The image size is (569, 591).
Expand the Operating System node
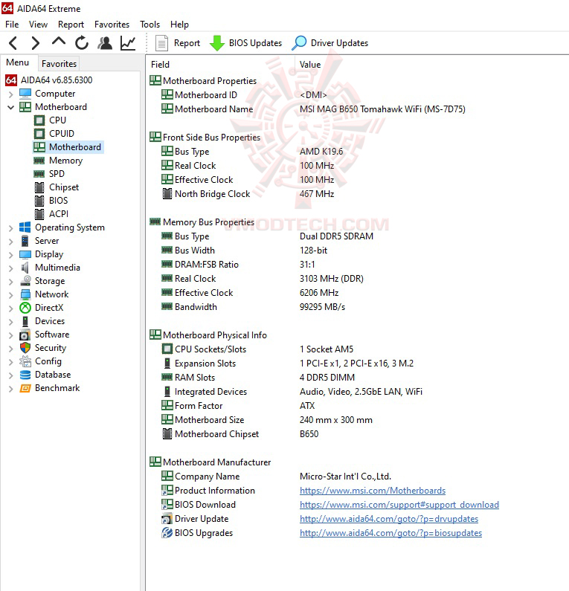click(11, 227)
